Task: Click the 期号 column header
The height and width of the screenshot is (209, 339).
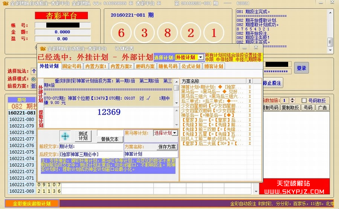Action: pyautogui.click(x=21, y=100)
